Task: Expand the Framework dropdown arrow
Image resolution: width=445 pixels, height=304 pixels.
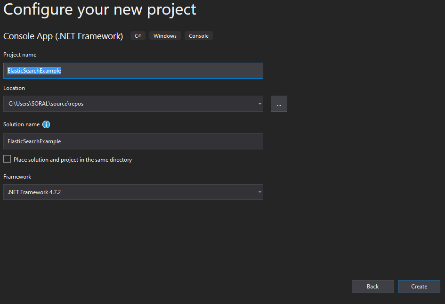Action: pos(259,192)
